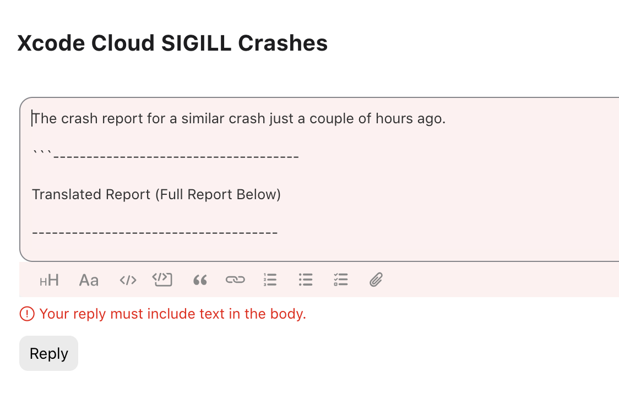This screenshot has height=394, width=619.
Task: Click the heading format icon
Action: tap(50, 281)
